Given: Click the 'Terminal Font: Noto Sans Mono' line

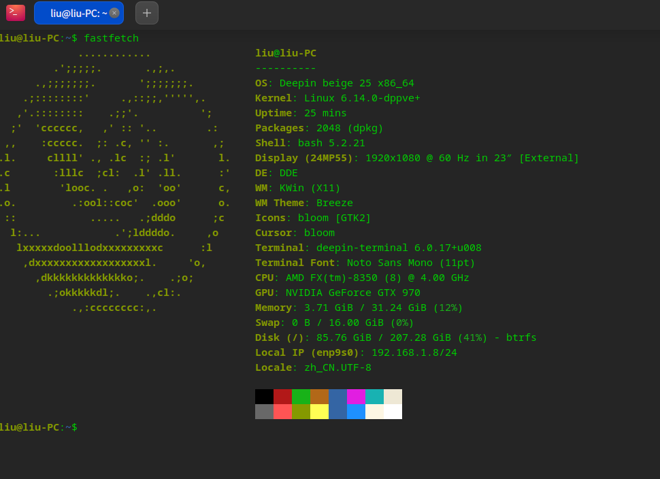Looking at the screenshot, I should [365, 263].
